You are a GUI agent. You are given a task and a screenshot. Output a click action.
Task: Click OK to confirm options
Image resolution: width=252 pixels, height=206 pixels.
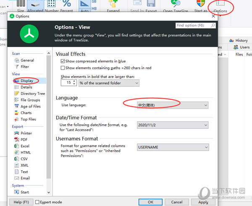pyautogui.click(x=150, y=202)
